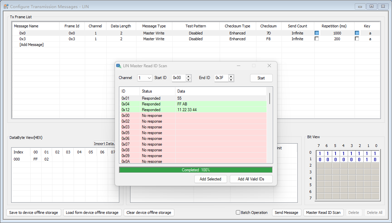Toggle the Key checkbox for message 0x0
The width and height of the screenshot is (392, 223).
[357, 33]
